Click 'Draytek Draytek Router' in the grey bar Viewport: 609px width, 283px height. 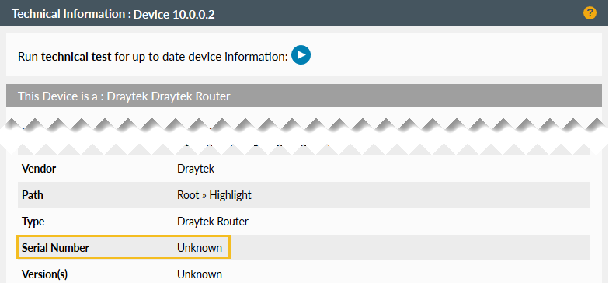tap(169, 96)
